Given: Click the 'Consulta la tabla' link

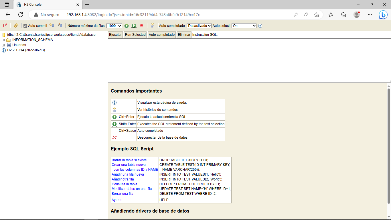Looking at the screenshot, I should [125, 184].
